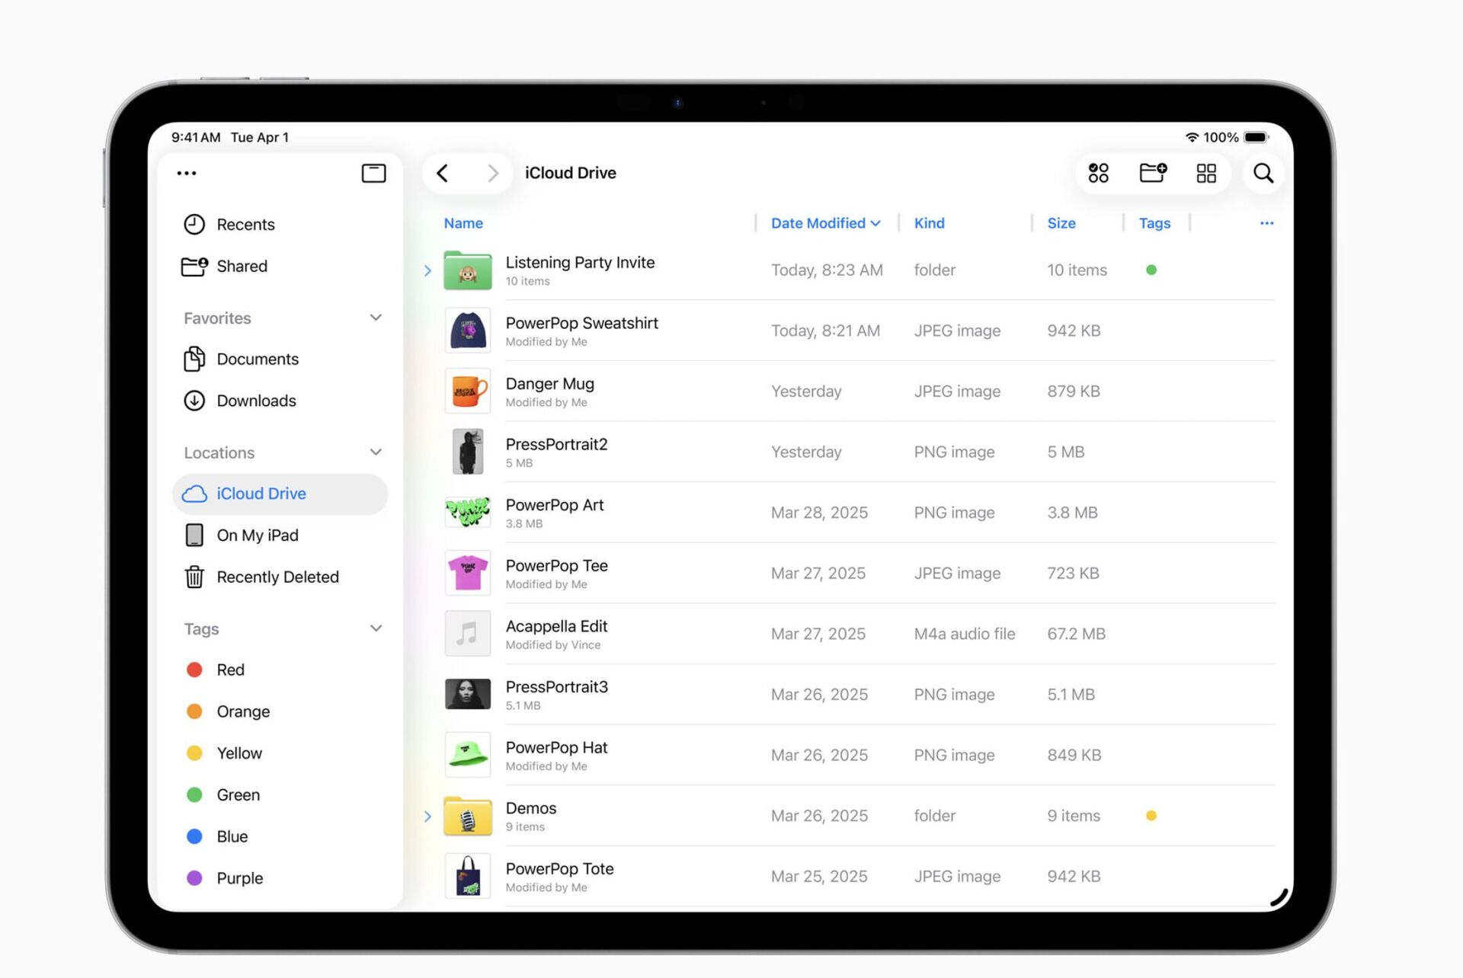Select the PowerPop Sweatshirt file name
The image size is (1463, 978).
[x=581, y=323]
